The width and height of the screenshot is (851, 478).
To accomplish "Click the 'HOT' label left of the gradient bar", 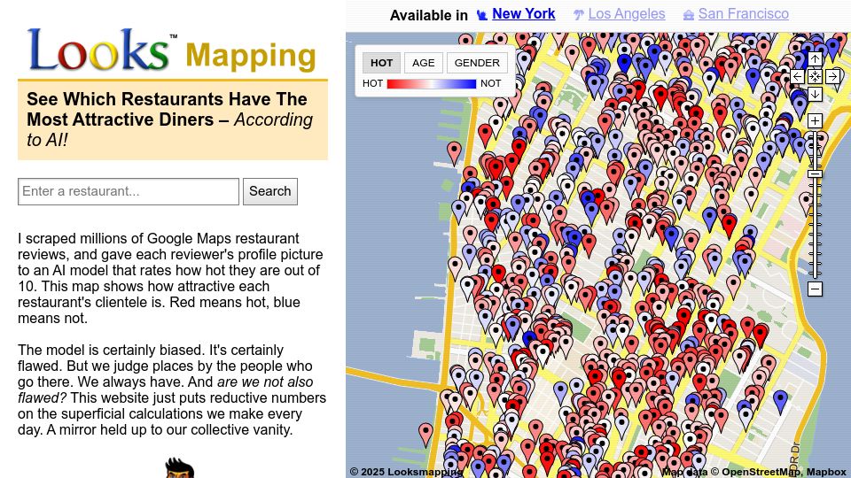I will [x=373, y=83].
